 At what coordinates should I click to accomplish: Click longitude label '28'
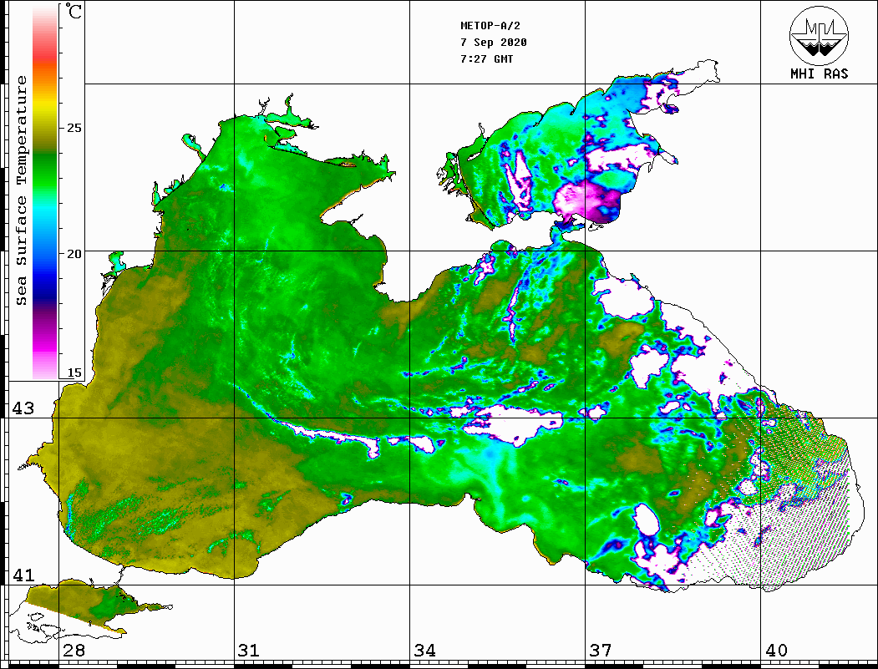click(x=74, y=650)
